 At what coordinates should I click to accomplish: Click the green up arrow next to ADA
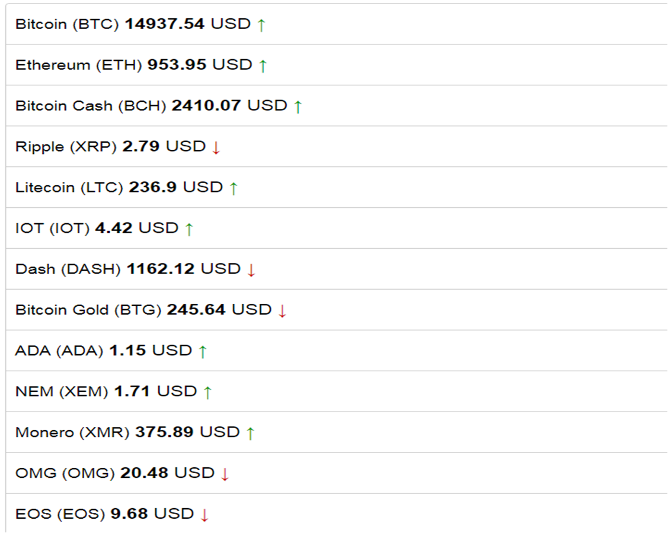pyautogui.click(x=202, y=352)
